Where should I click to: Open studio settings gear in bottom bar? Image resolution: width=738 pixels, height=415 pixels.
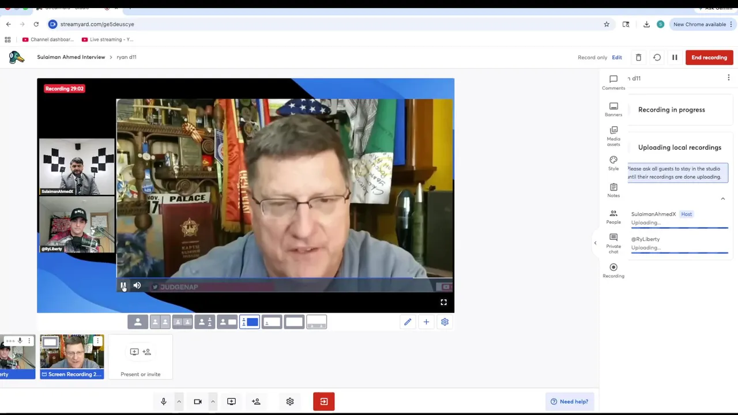[290, 402]
